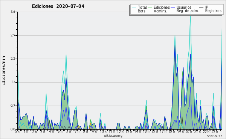
Task: Select the 'Admins.' legend label
Action: coord(160,11)
